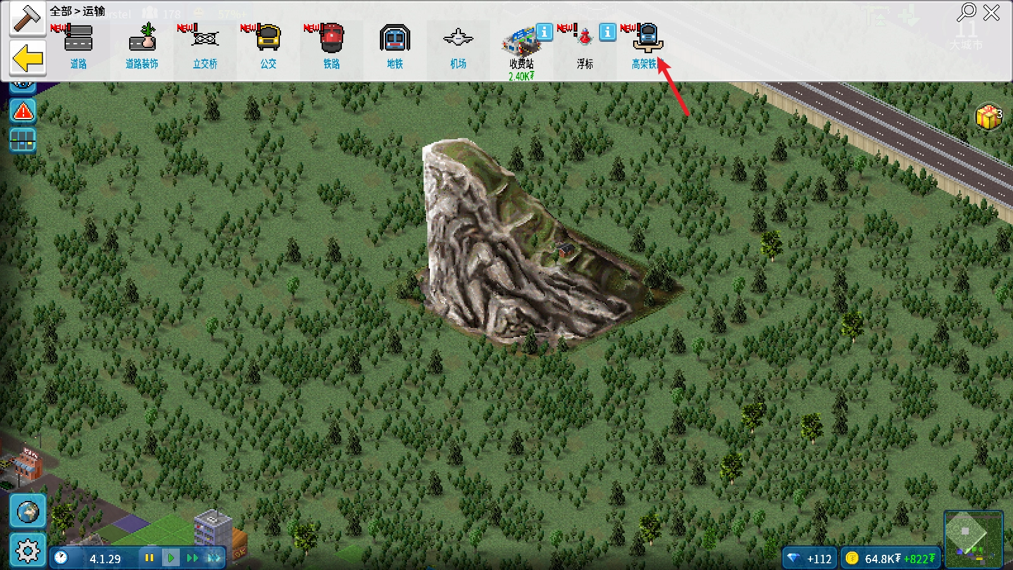The image size is (1013, 570).
Task: Open the 机场 airport category
Action: click(458, 46)
